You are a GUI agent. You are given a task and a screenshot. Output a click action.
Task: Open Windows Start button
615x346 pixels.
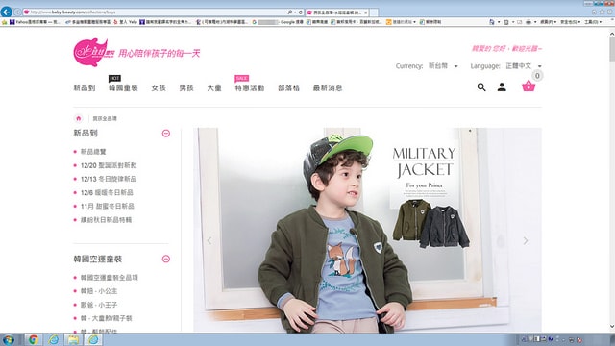pyautogui.click(x=9, y=339)
